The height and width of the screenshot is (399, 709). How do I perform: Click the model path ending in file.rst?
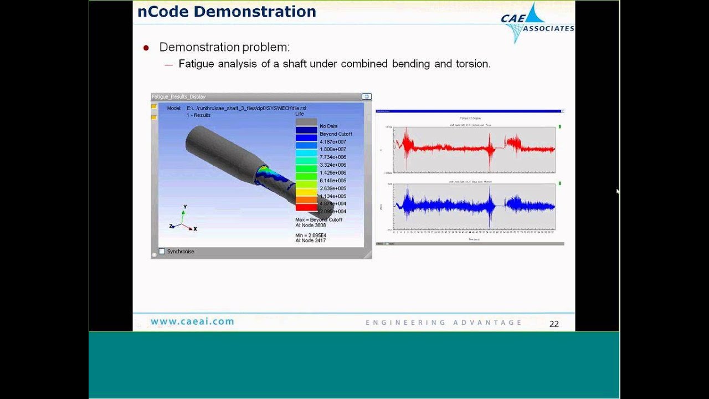[246, 108]
